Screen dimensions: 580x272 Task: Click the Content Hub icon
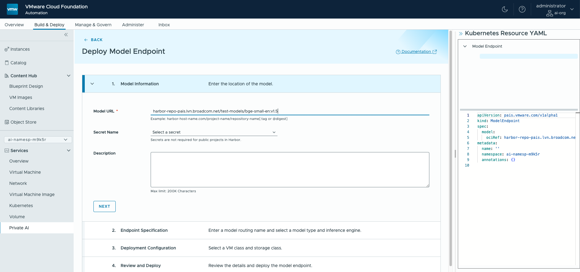coord(7,76)
